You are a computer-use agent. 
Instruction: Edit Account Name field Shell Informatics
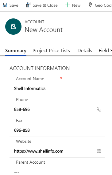pyautogui.click(x=57, y=89)
